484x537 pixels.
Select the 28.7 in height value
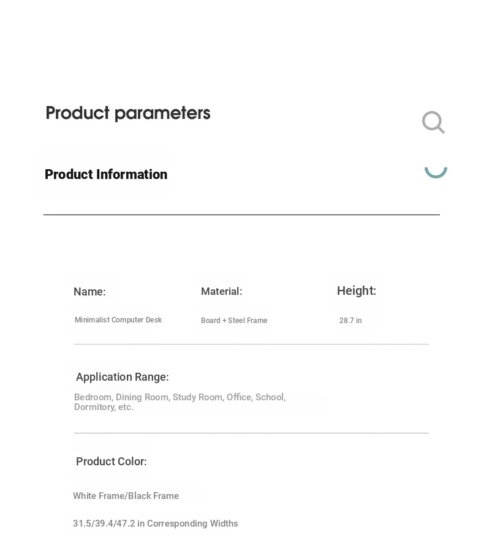click(350, 321)
